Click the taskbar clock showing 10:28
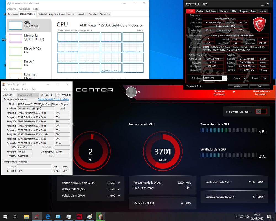Viewport: 276px width, 221px height. 257,217
